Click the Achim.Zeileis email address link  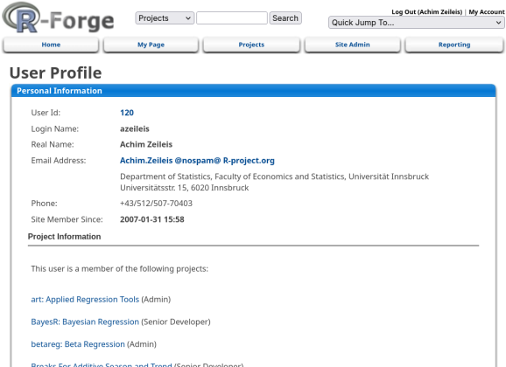197,161
